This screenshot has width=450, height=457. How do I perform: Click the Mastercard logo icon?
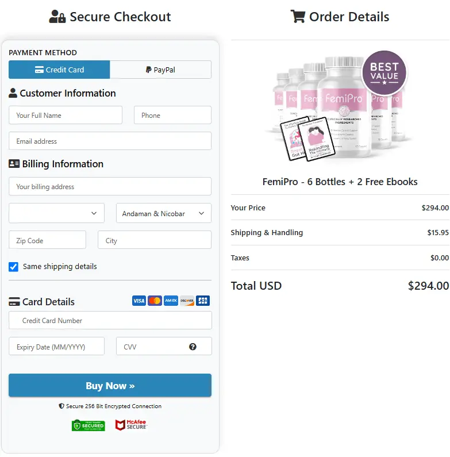coord(155,301)
